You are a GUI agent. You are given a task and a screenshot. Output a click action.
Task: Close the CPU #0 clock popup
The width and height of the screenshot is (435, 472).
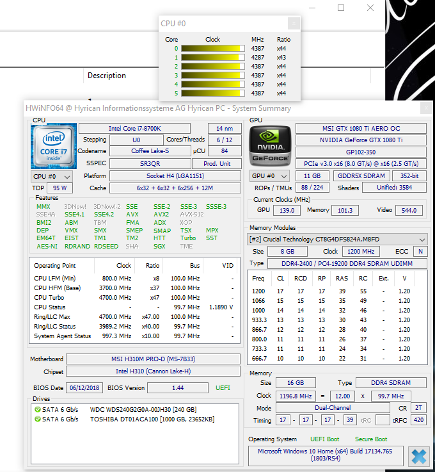coord(294,24)
